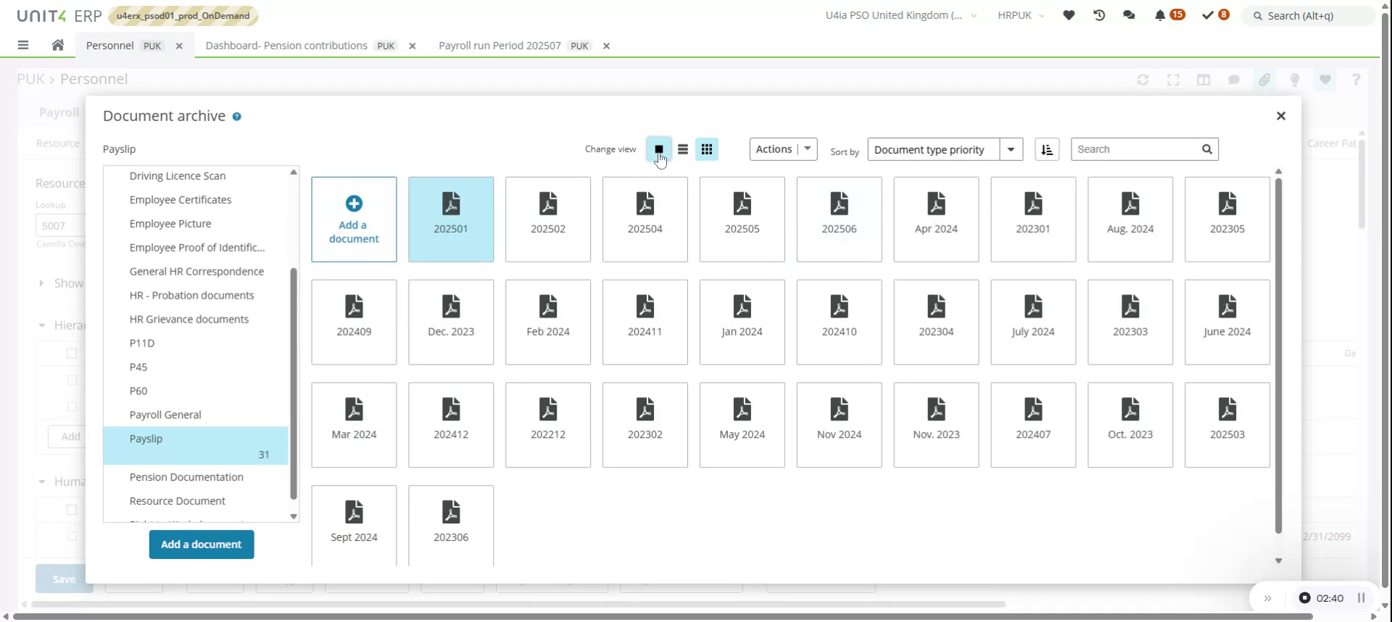Select the Apr 2024 payslip document
The width and height of the screenshot is (1392, 622).
[x=936, y=219]
